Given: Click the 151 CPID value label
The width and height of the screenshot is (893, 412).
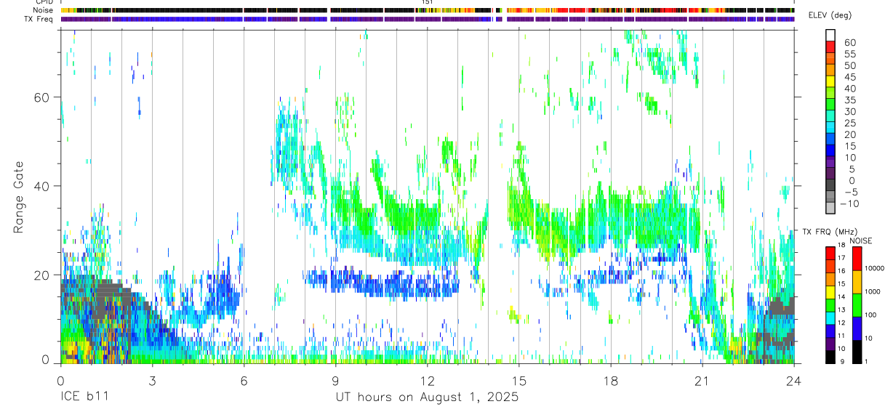Looking at the screenshot, I should [428, 2].
